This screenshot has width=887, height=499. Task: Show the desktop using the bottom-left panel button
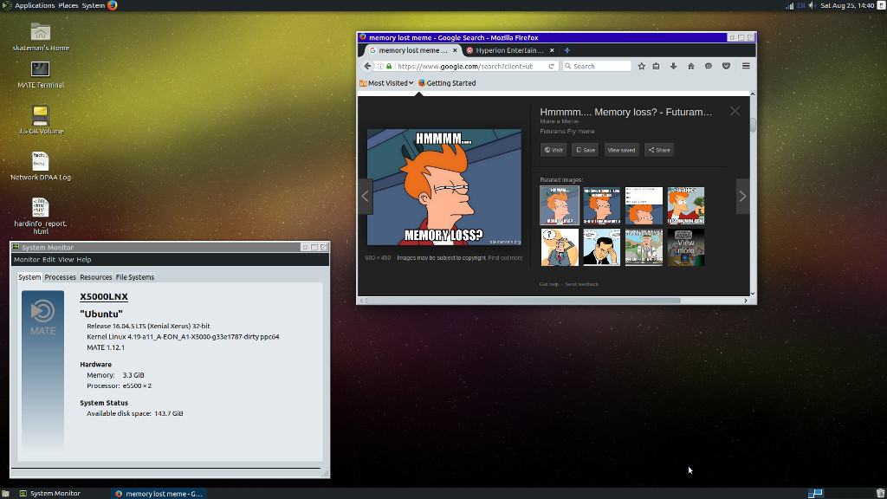pos(5,493)
